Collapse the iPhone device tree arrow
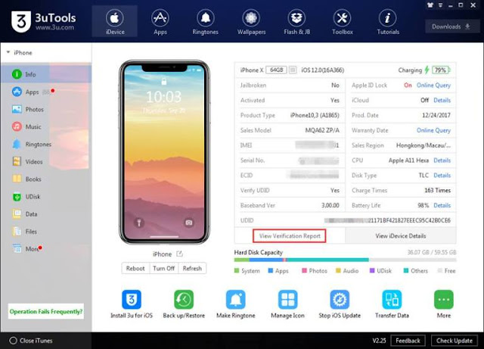 (x=8, y=52)
